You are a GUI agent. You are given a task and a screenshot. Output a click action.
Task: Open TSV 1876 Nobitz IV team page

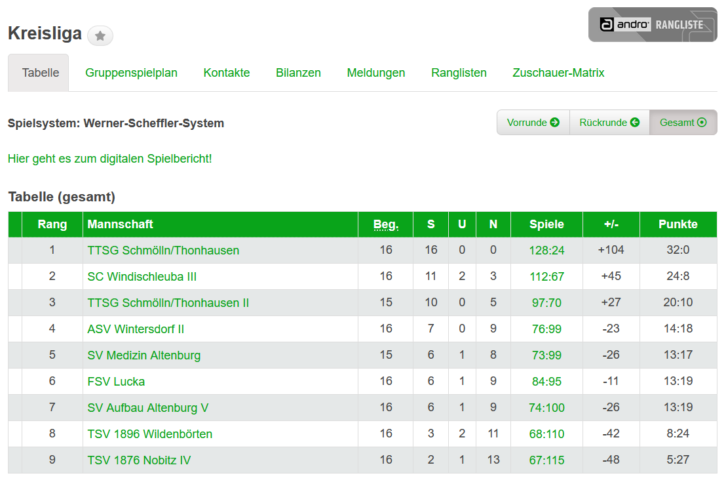[139, 460]
